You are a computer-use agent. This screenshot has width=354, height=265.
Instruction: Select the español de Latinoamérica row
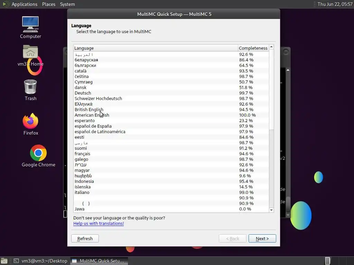(171, 131)
